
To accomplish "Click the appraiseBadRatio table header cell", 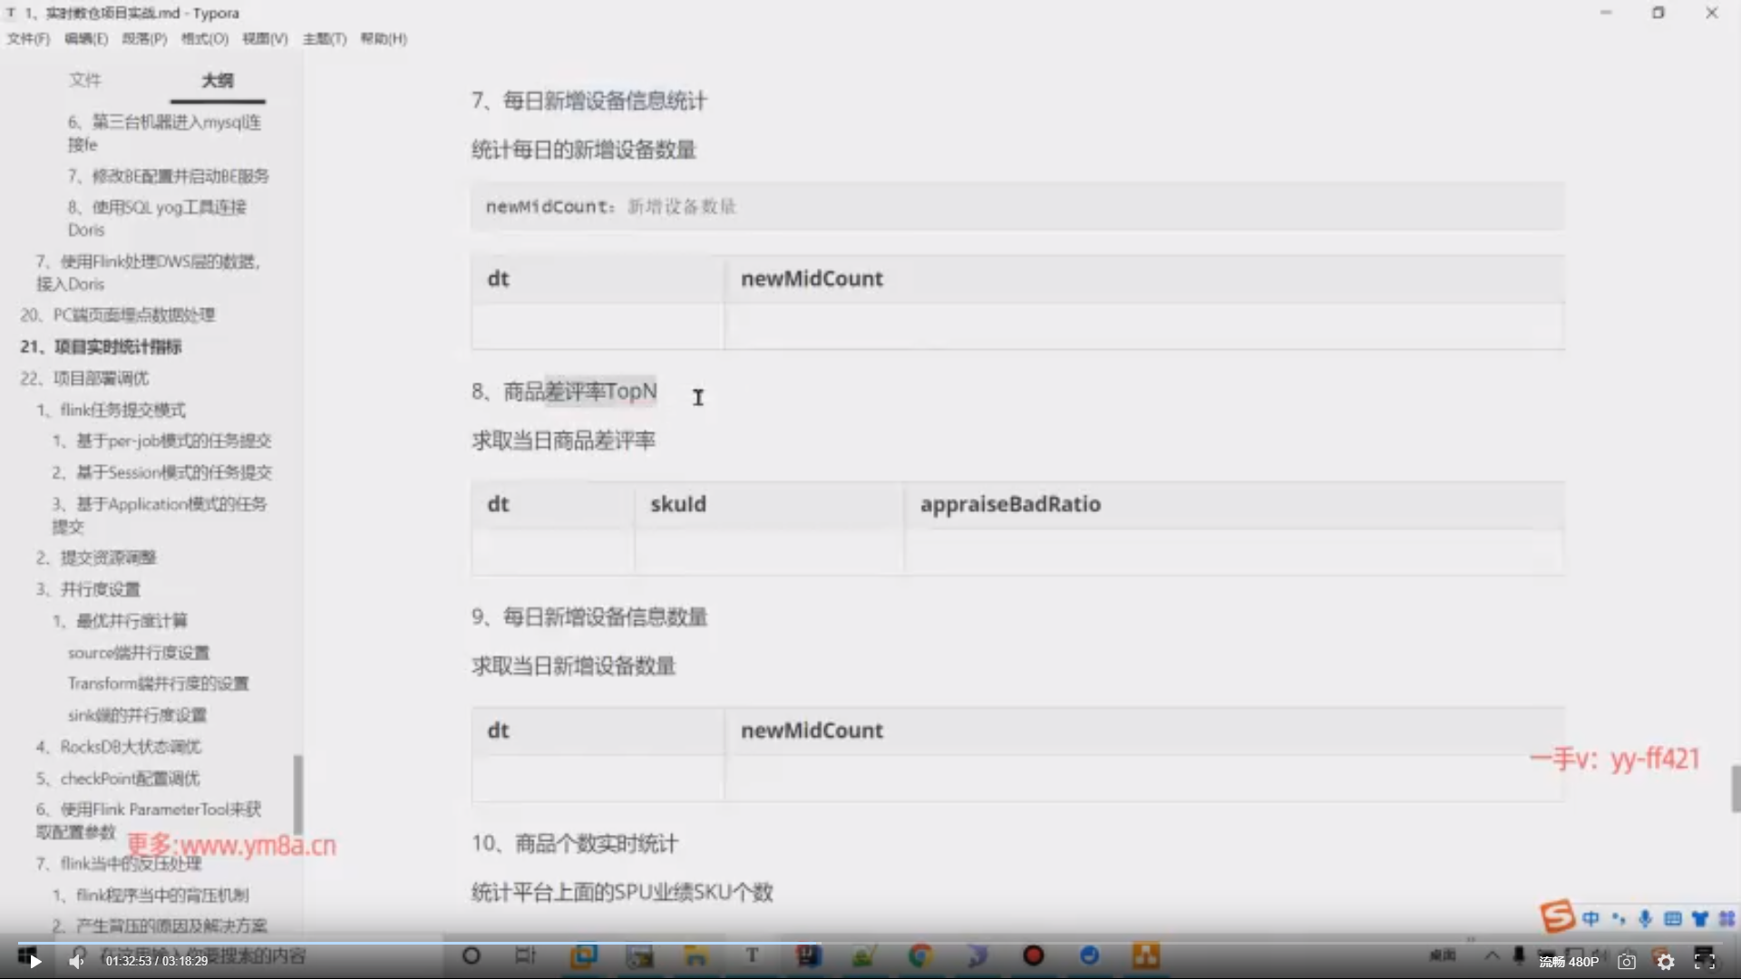I will click(x=1010, y=505).
